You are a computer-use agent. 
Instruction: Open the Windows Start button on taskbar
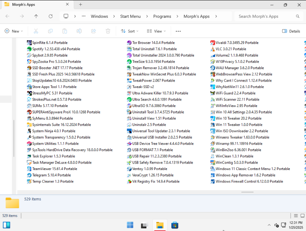(130, 225)
